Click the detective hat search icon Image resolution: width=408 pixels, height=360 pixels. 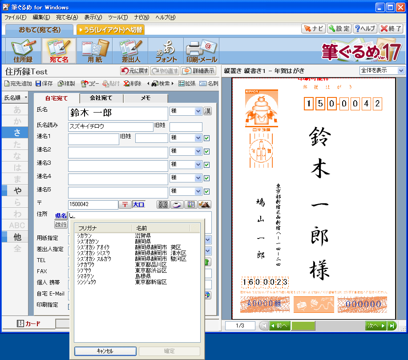point(205,205)
